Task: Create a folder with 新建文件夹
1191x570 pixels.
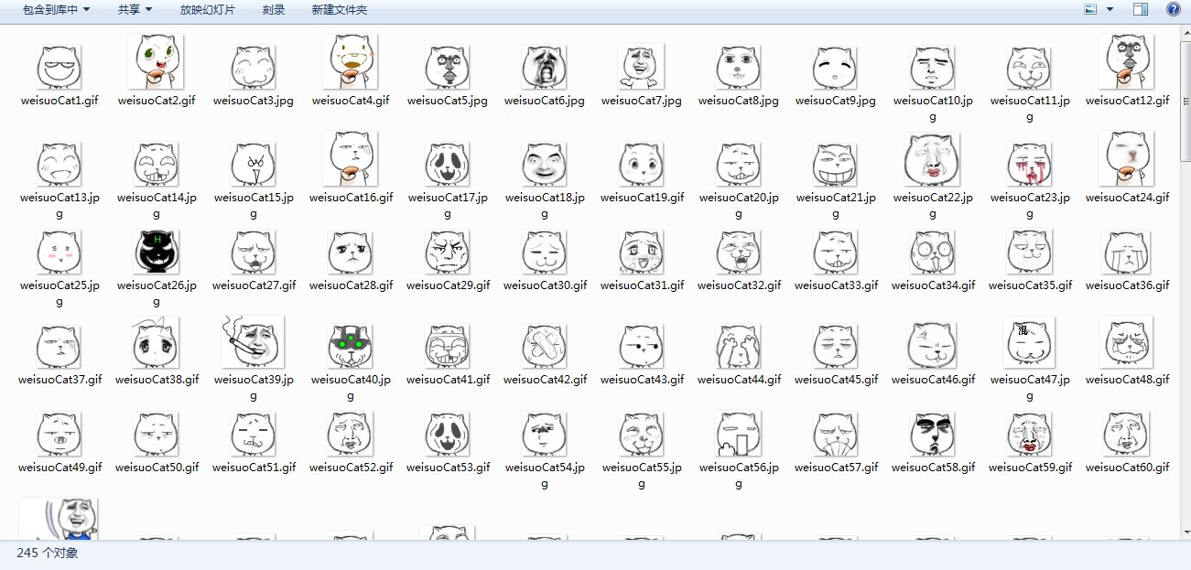Action: click(x=339, y=9)
